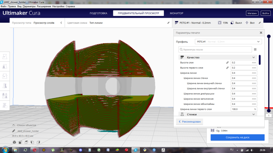Click the adhesion Вкл indicator
Viewport: 273px width, 153px height.
click(x=250, y=23)
